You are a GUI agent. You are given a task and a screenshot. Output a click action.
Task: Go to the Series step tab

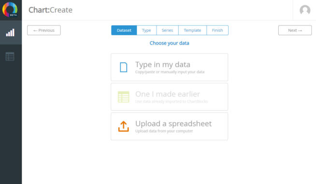(x=168, y=30)
